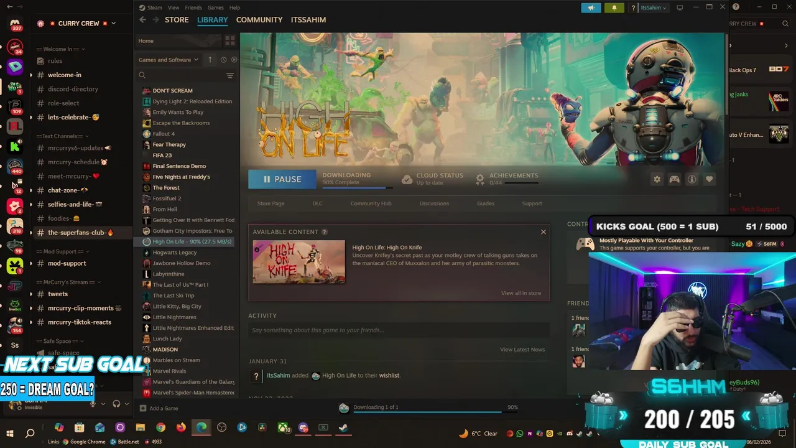
Task: Click the library search field
Action: (180, 75)
